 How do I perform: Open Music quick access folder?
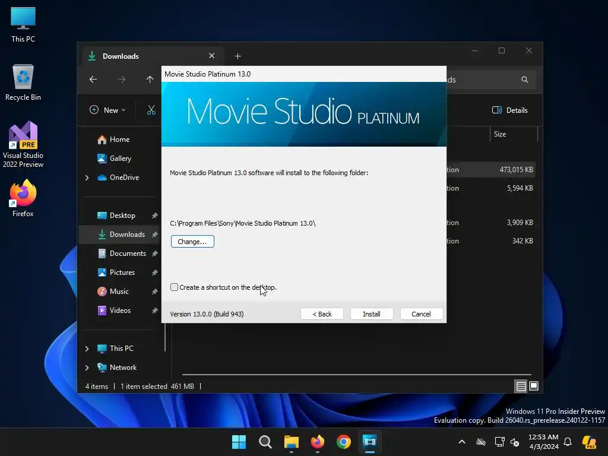pos(119,292)
